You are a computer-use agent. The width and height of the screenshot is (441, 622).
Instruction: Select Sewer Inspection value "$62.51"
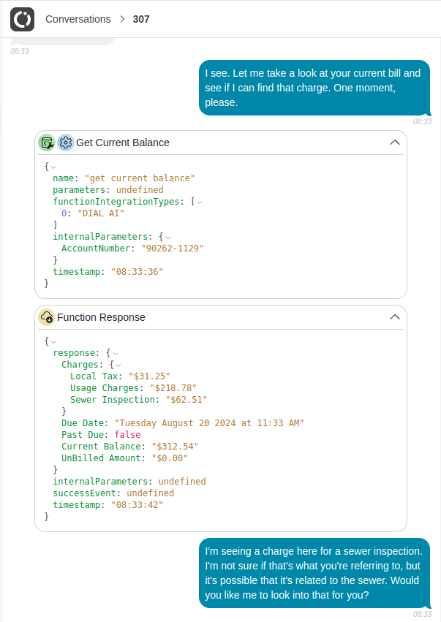(186, 400)
